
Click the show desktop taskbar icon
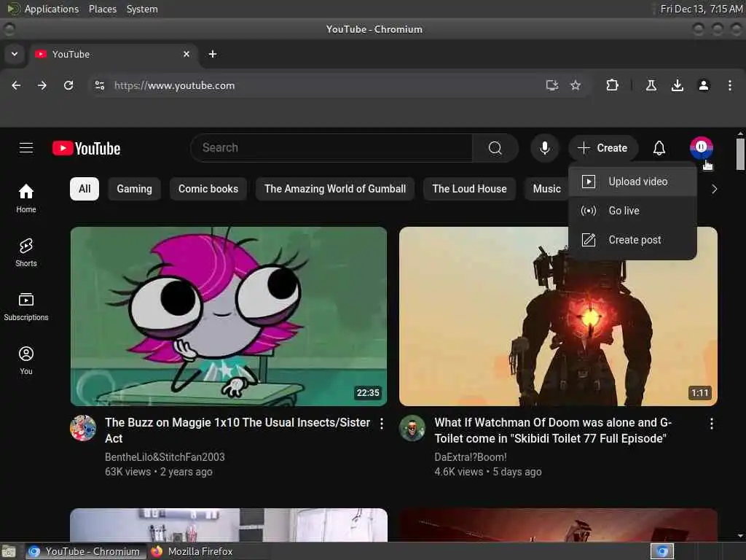tap(9, 552)
